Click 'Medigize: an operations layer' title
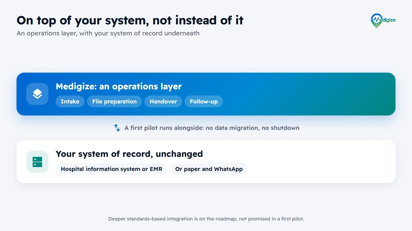This screenshot has width=412, height=231. [119, 86]
